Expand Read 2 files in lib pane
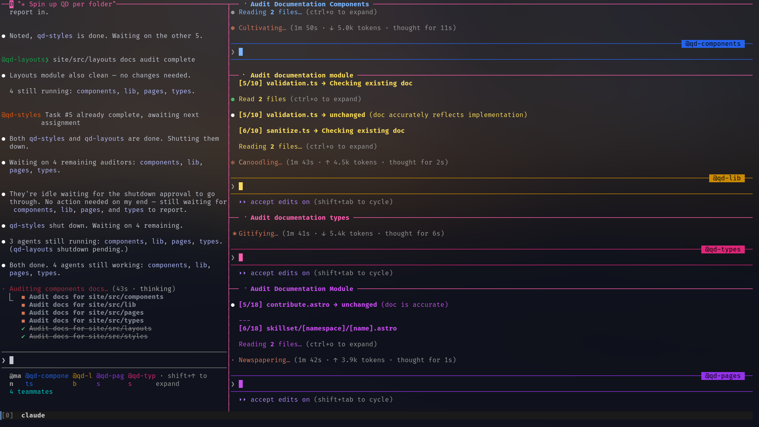The width and height of the screenshot is (759, 427). tap(300, 99)
